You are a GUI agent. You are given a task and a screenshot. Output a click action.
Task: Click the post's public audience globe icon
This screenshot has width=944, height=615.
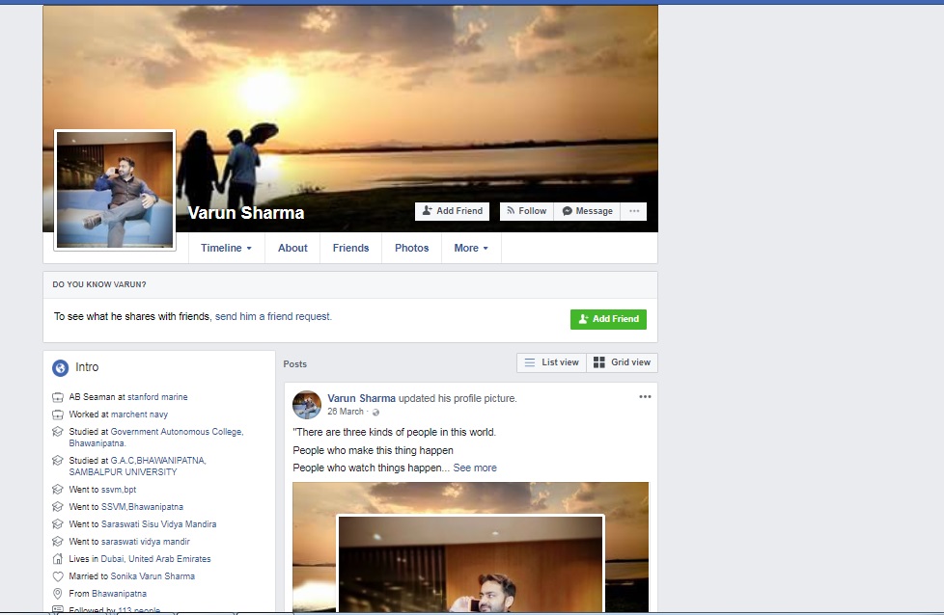tap(375, 413)
